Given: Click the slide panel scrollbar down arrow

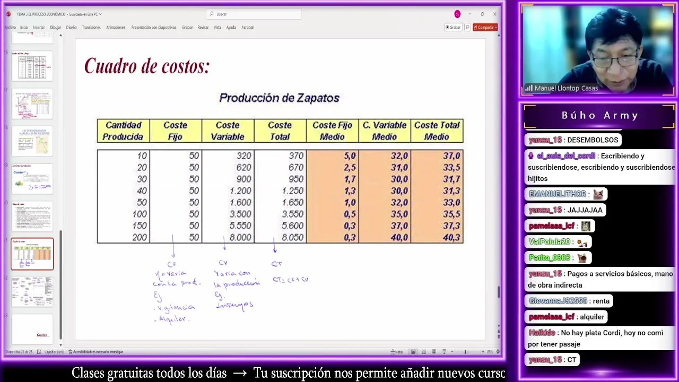Looking at the screenshot, I should click(x=60, y=345).
